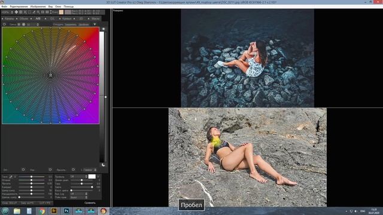Toggle the checkbox before C/L tab
Screen dimensions: 383x215
pyautogui.click(x=45, y=19)
